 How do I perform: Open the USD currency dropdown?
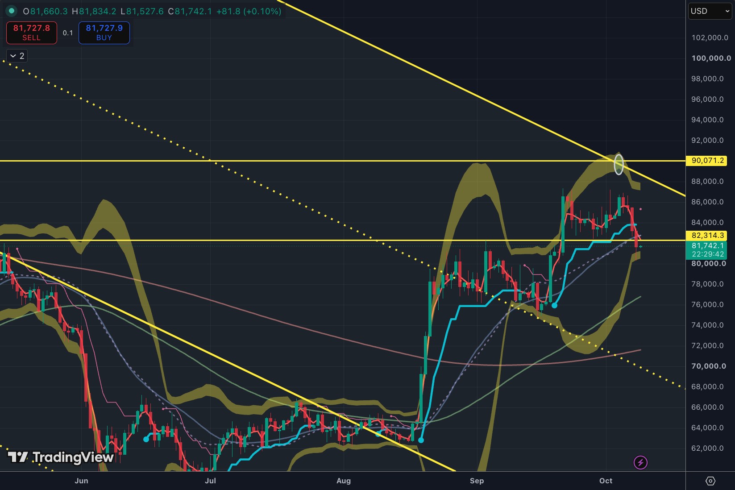(710, 11)
